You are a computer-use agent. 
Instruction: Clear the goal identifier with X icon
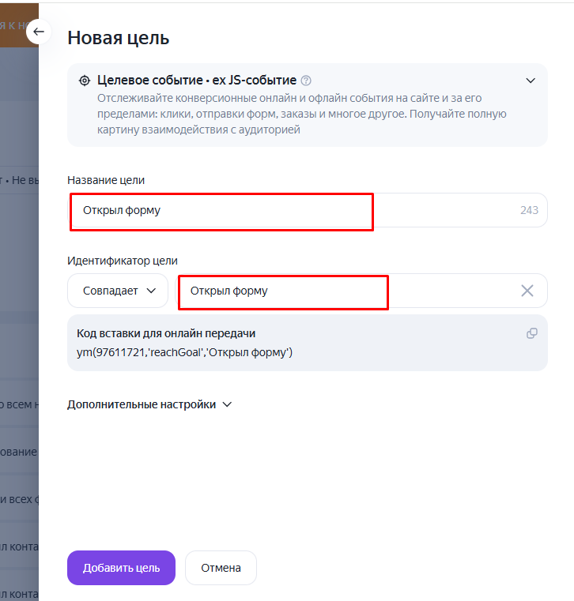click(527, 291)
